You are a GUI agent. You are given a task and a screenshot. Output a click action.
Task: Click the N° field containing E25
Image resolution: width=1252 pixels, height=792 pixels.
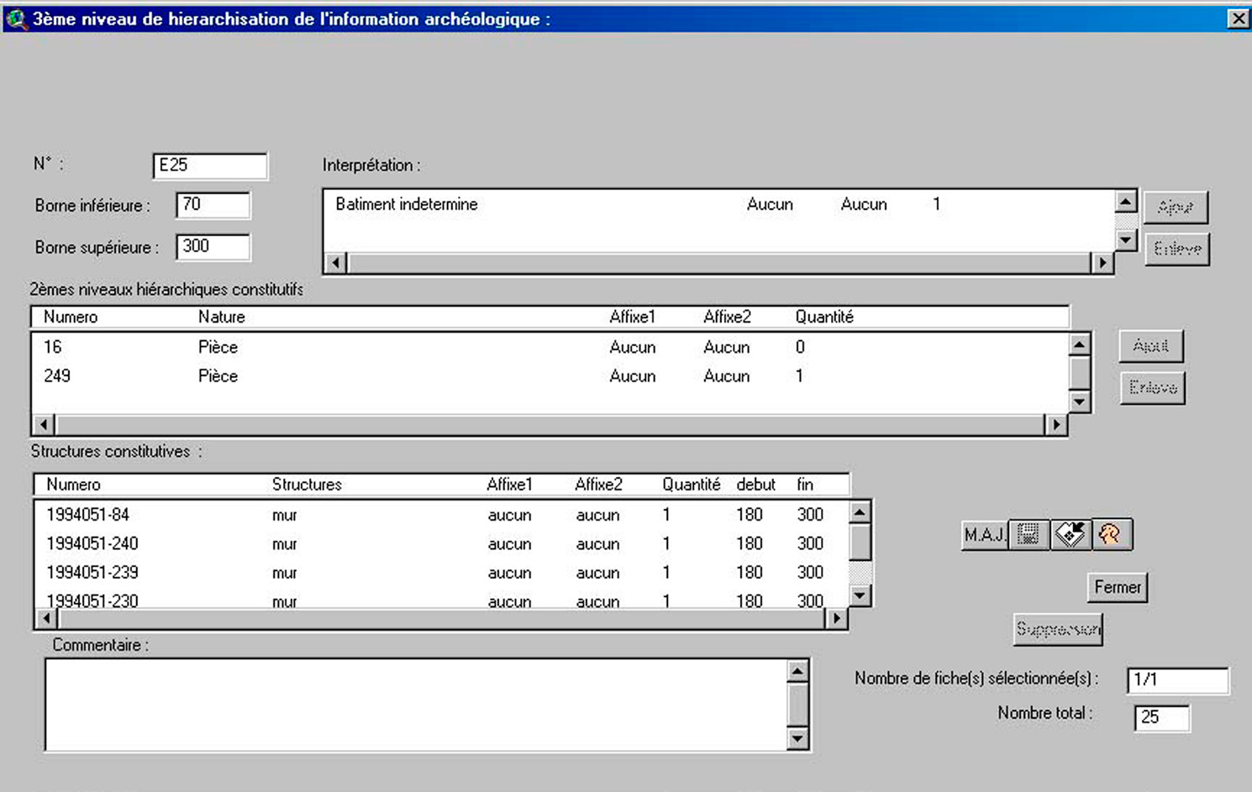pyautogui.click(x=210, y=165)
